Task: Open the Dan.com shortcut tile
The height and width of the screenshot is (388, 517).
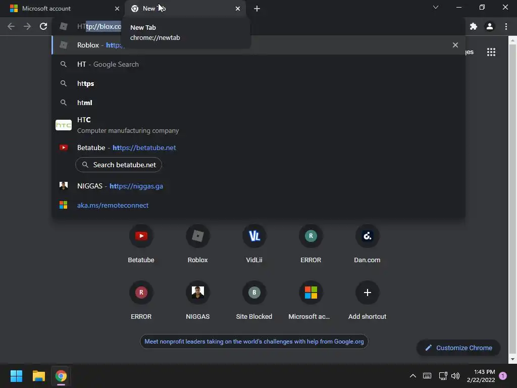Action: [x=367, y=244]
